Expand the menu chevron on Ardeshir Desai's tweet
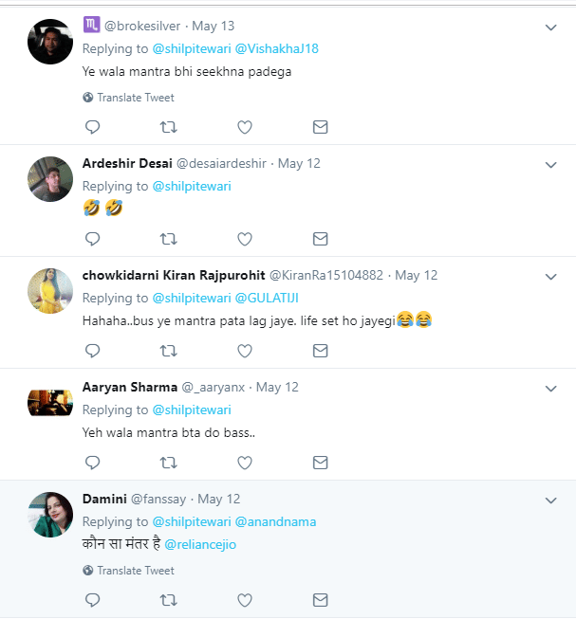 click(x=550, y=164)
